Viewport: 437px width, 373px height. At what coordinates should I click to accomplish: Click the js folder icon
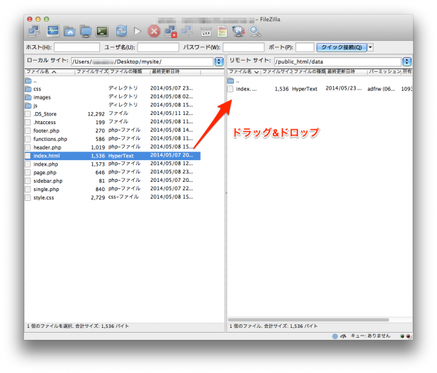point(28,106)
